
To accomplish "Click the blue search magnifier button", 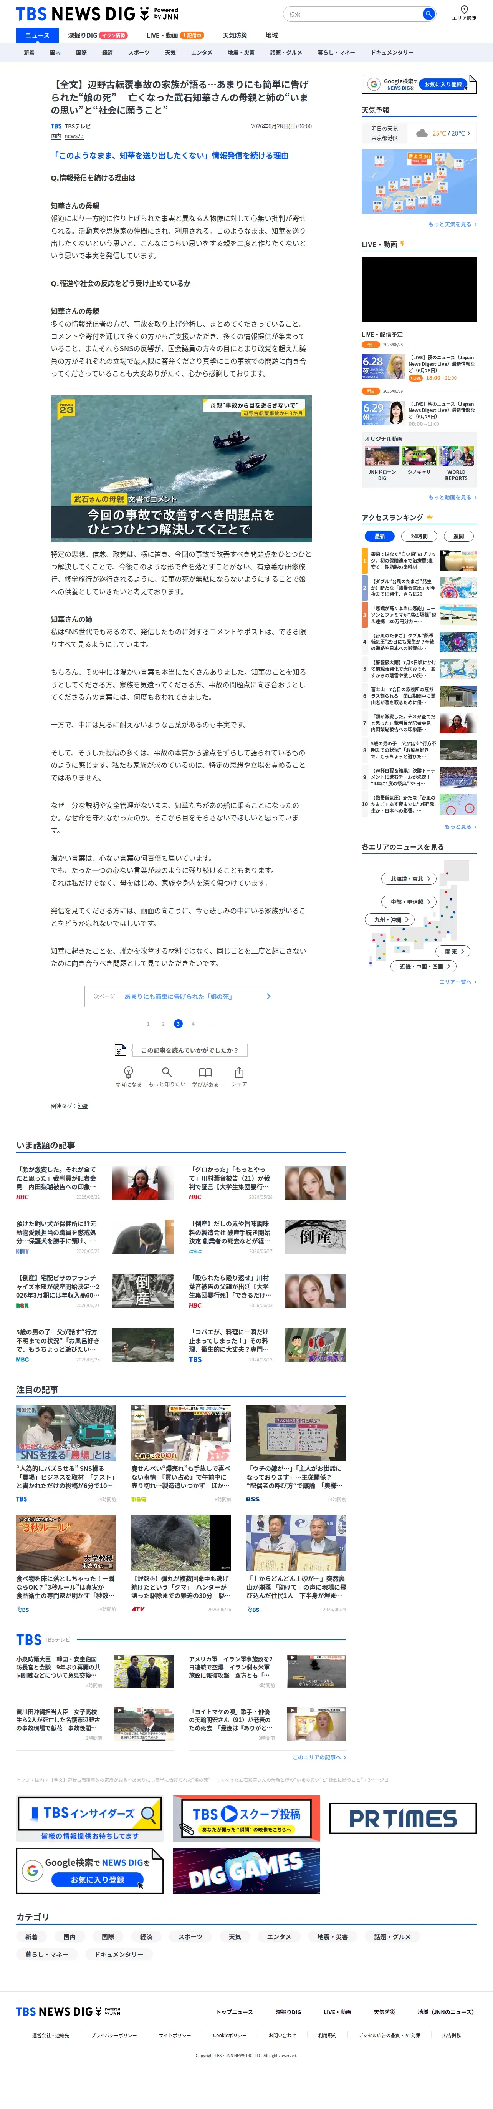I will [x=428, y=14].
